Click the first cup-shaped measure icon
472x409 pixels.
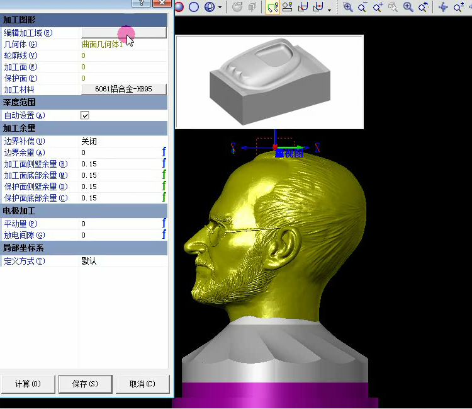point(303,7)
